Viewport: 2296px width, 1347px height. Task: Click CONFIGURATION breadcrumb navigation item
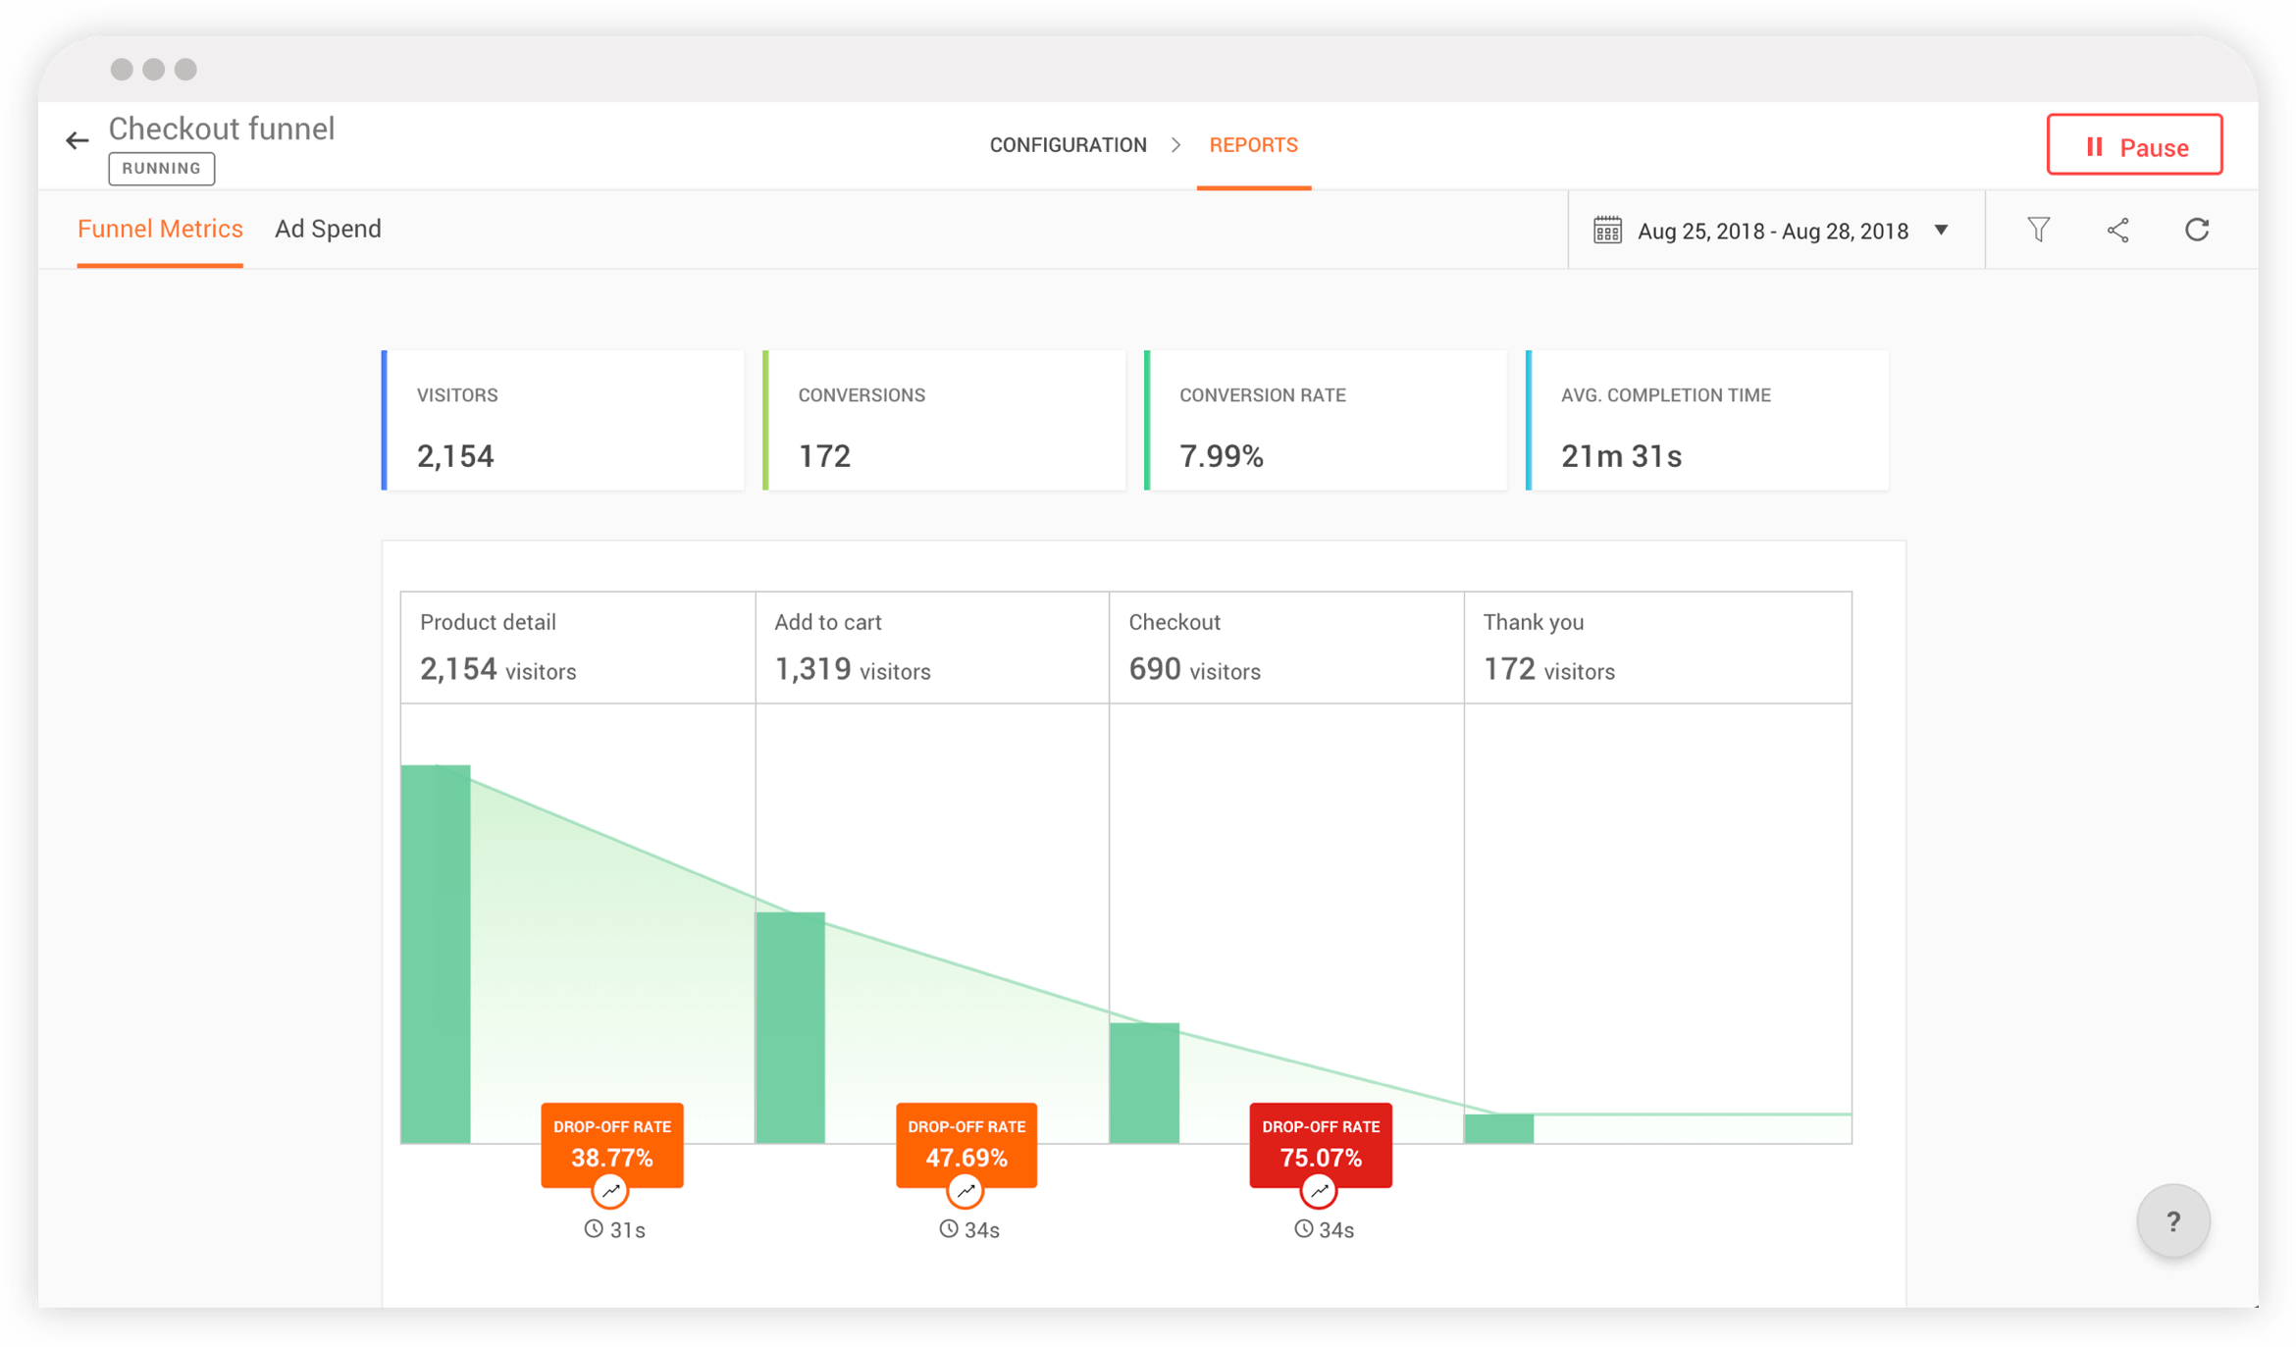1067,144
